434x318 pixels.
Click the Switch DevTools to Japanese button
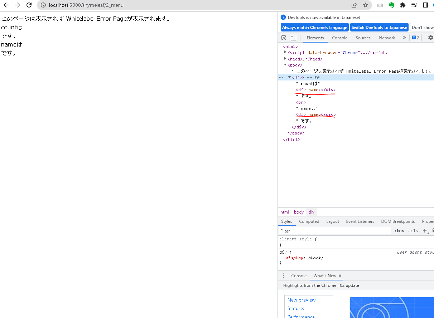(x=379, y=27)
